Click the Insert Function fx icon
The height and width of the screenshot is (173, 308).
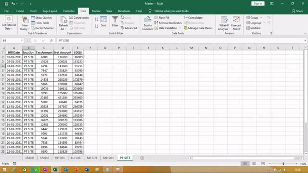pos(51,40)
